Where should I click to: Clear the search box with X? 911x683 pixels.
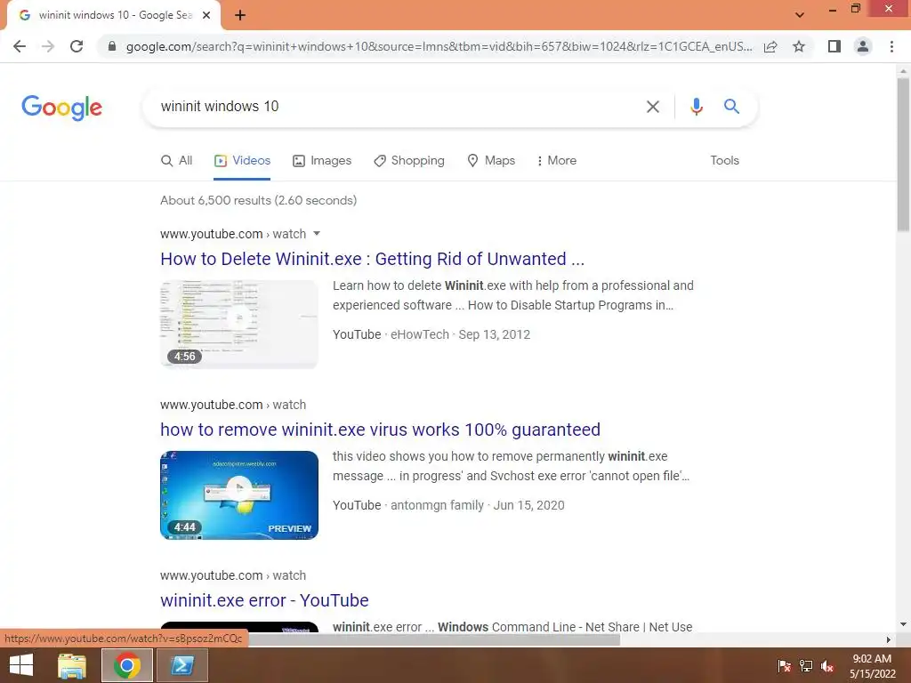tap(653, 107)
